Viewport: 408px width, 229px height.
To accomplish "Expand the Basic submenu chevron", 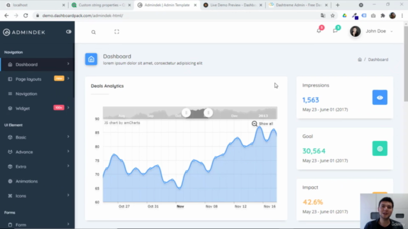I will [x=68, y=137].
